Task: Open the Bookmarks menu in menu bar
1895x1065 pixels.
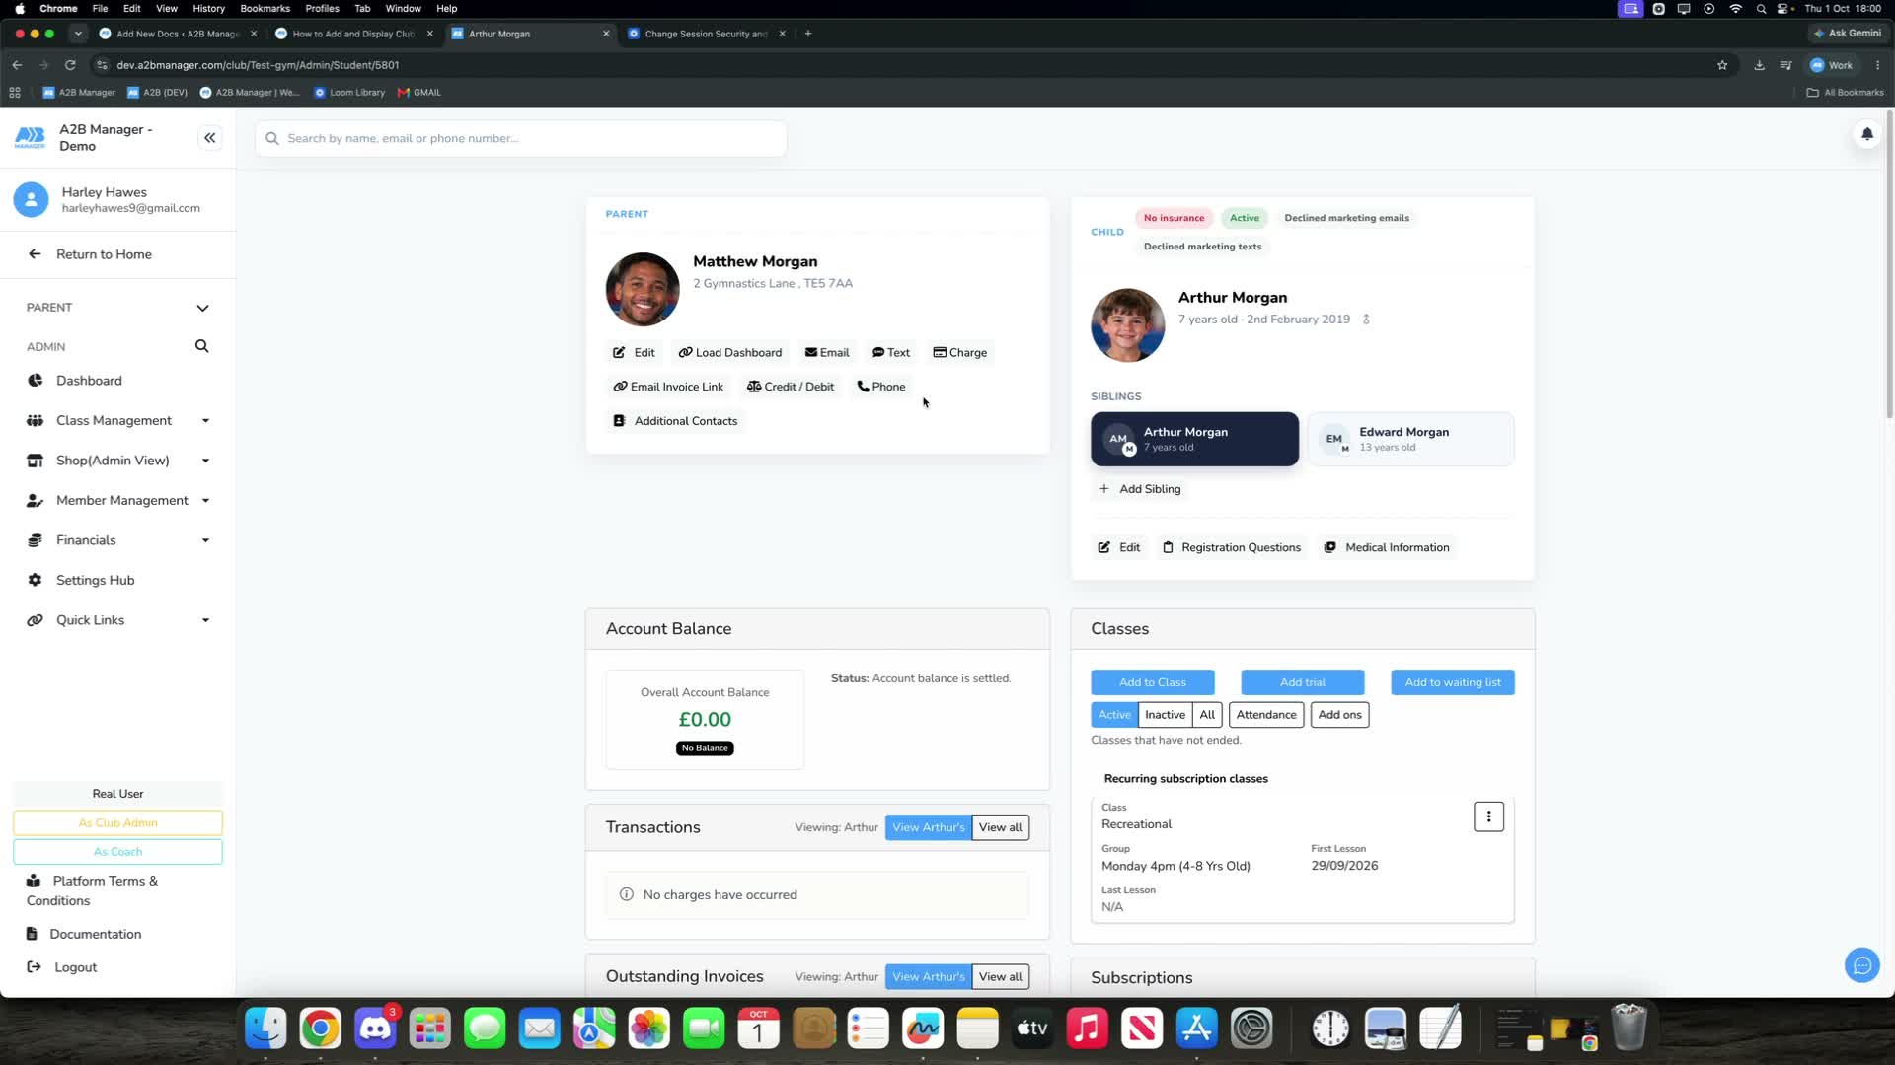Action: coord(265,8)
